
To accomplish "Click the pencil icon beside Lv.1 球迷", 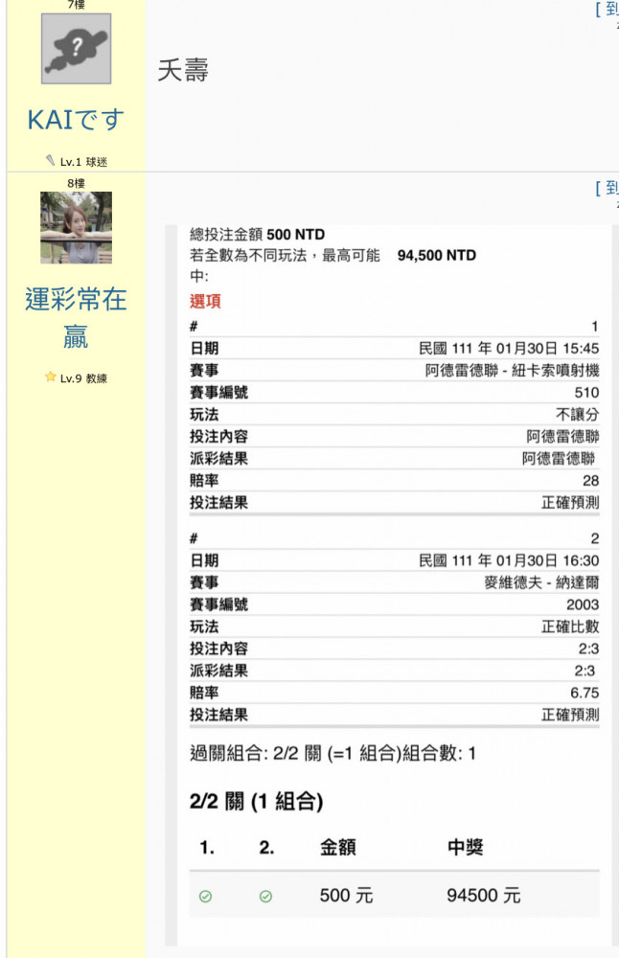I will pyautogui.click(x=51, y=161).
